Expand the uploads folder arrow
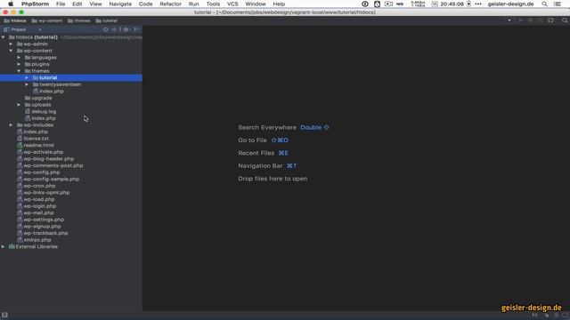Image resolution: width=570 pixels, height=320 pixels. click(x=19, y=105)
